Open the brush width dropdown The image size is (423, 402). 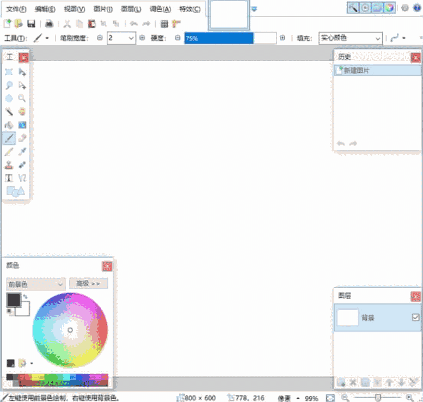[131, 38]
